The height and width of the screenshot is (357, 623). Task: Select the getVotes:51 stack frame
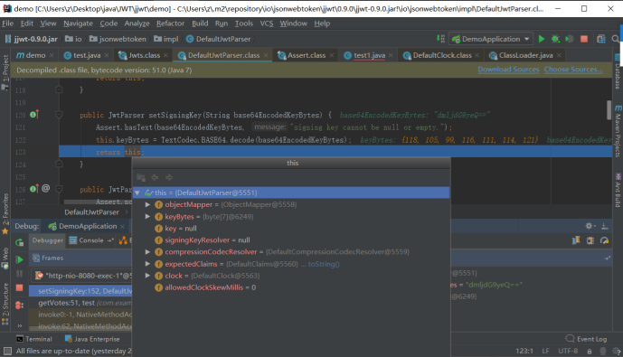[x=80, y=303]
